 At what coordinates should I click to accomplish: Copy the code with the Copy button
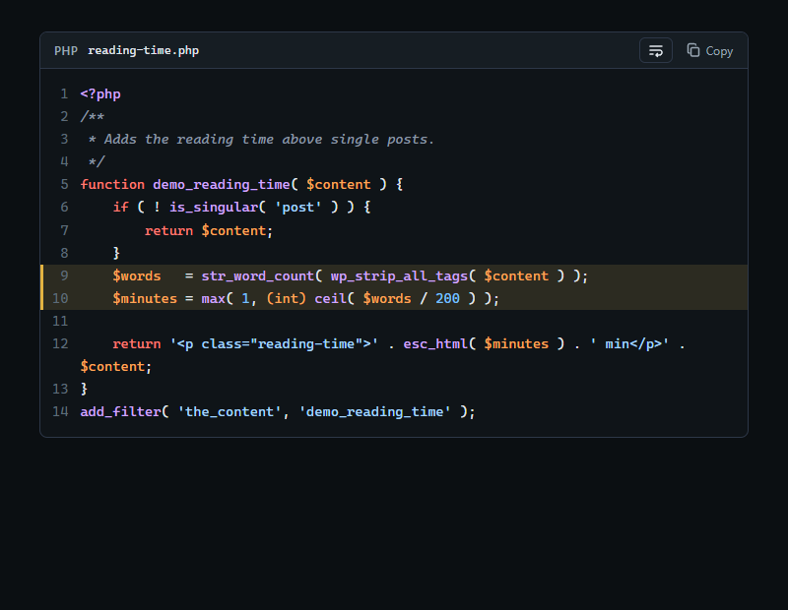(709, 51)
